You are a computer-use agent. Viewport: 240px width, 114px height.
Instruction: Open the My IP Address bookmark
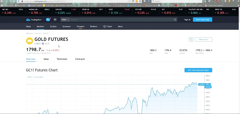194,6
